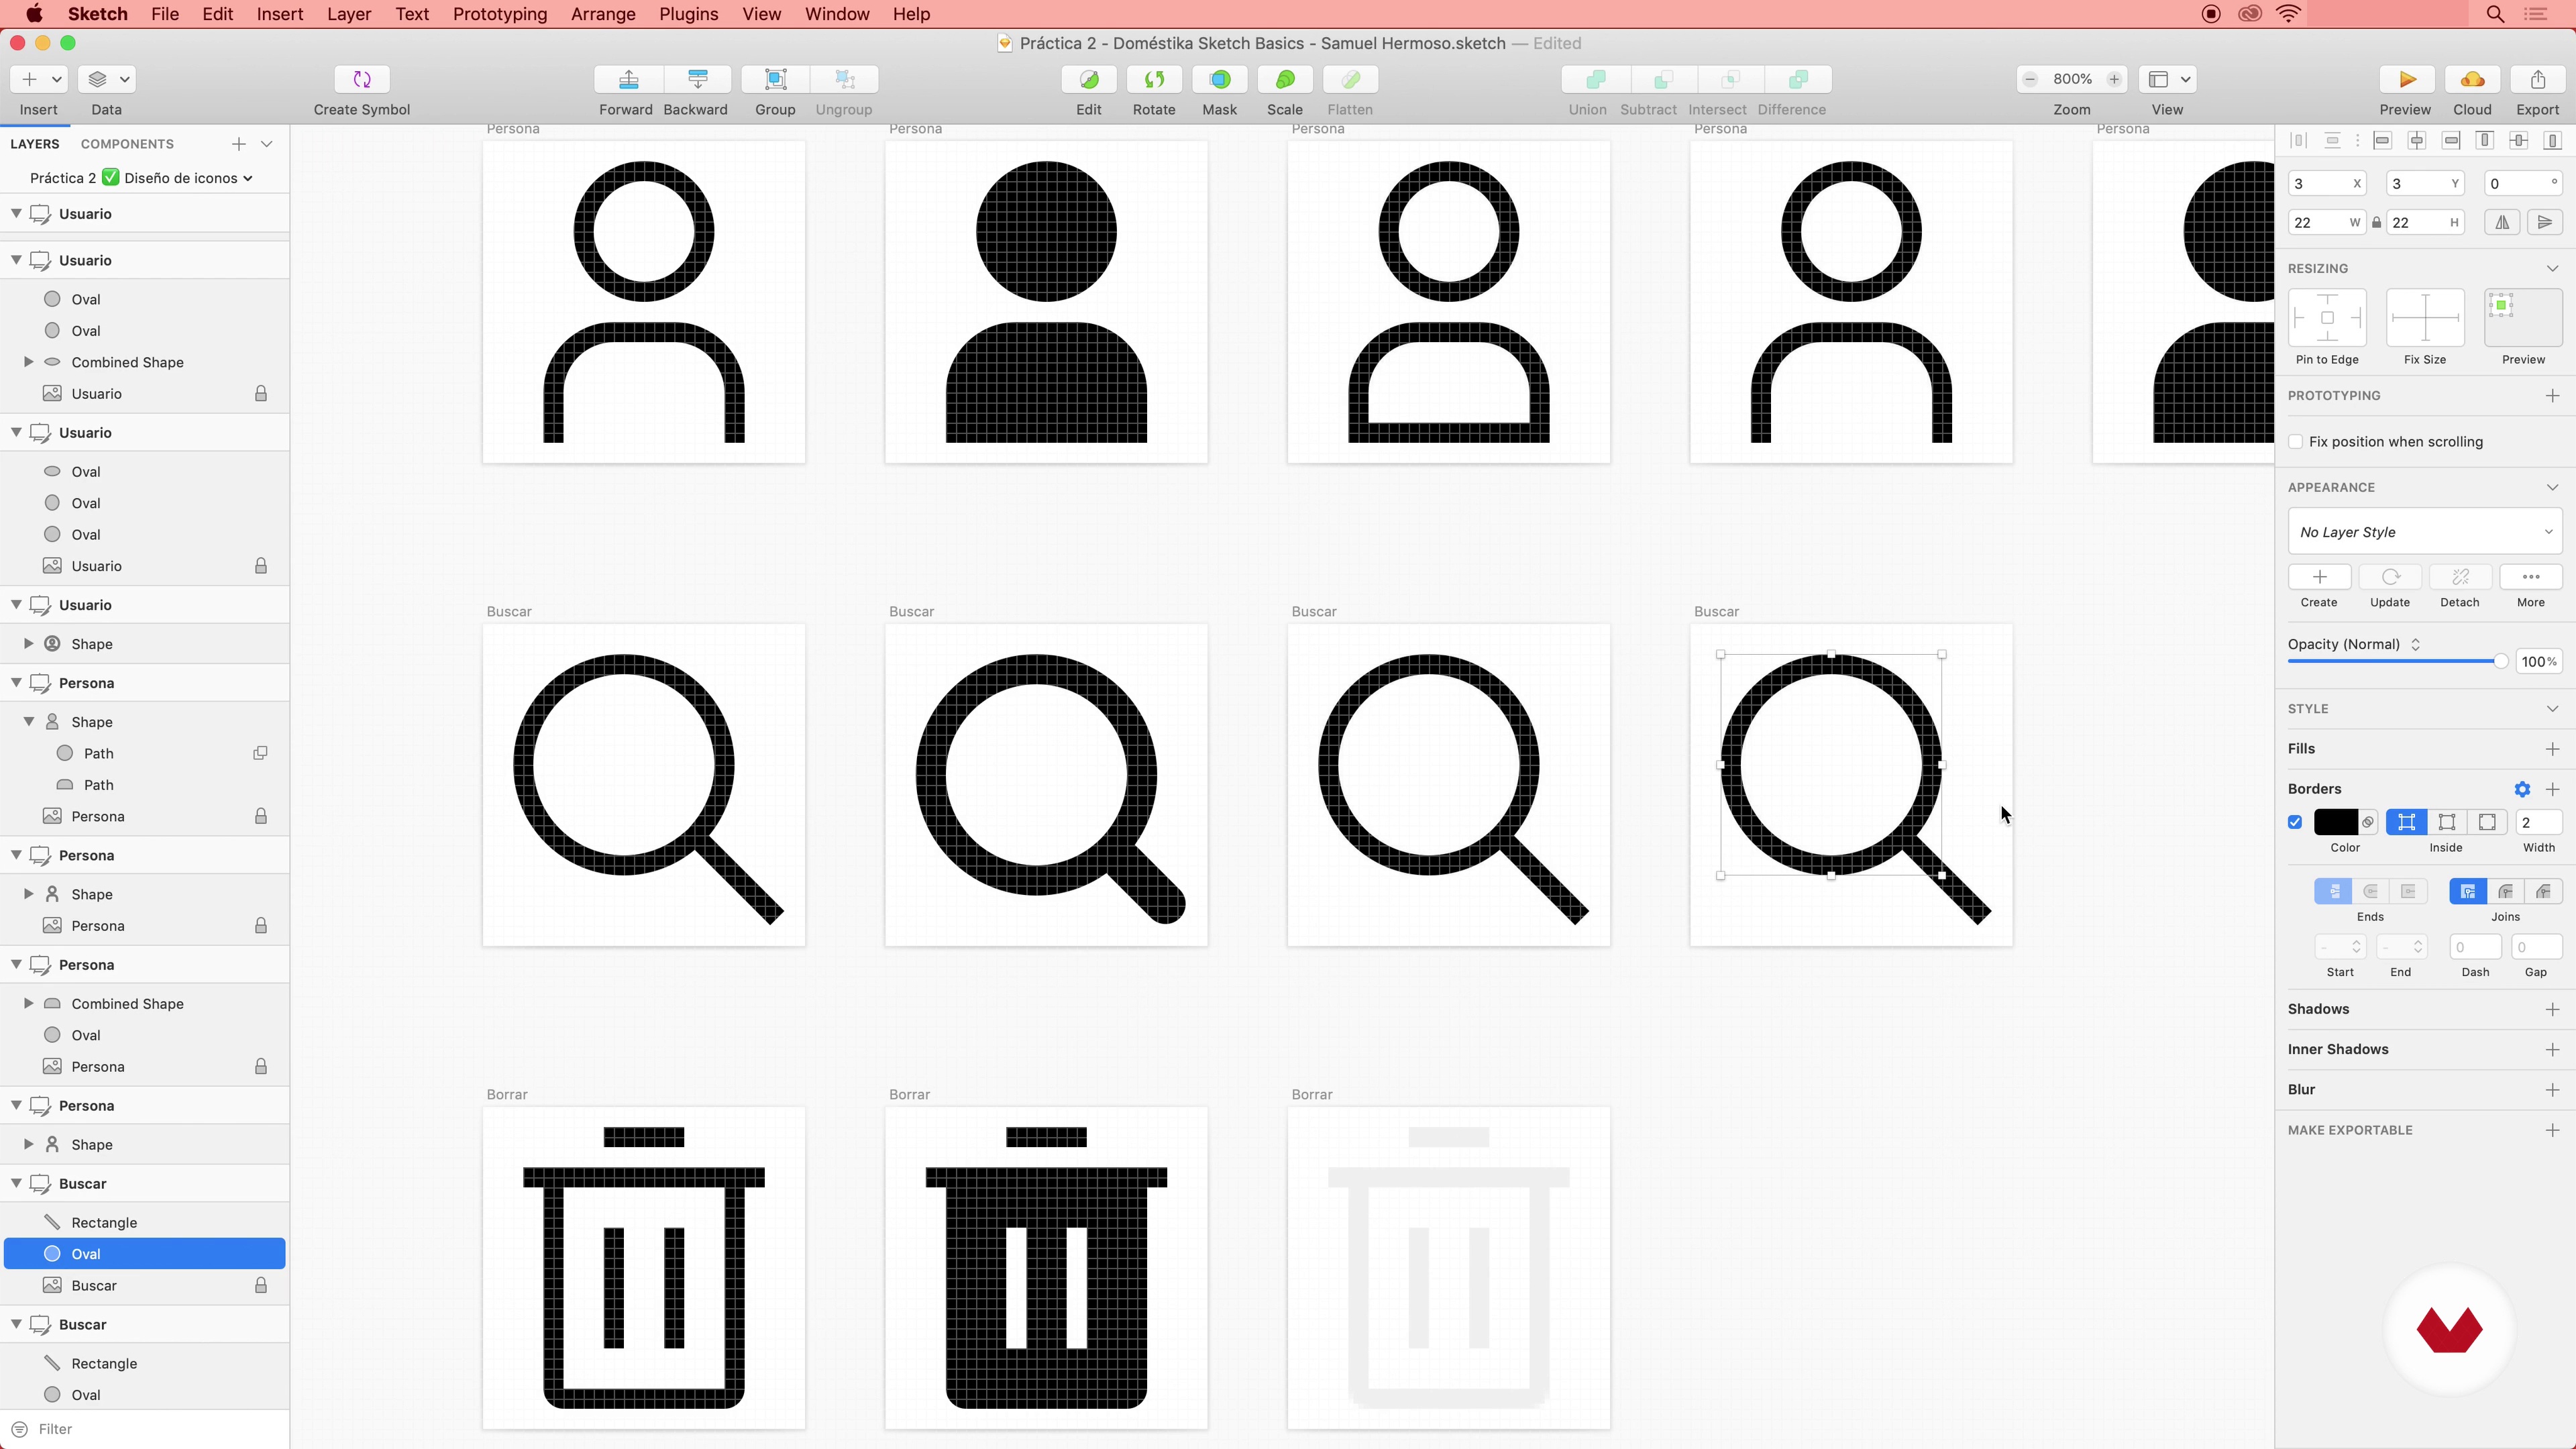Switch to the Components tab
The width and height of the screenshot is (2576, 1449).
pyautogui.click(x=127, y=144)
